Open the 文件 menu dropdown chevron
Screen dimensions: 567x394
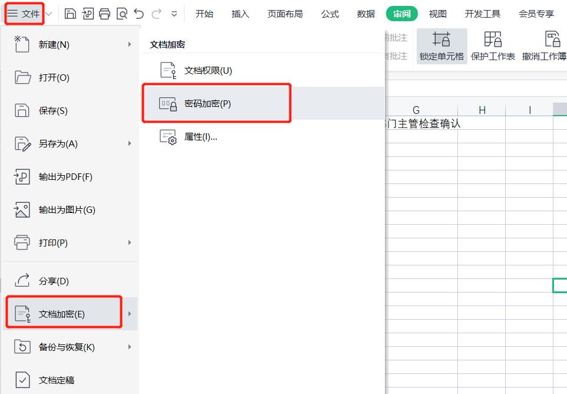click(48, 12)
